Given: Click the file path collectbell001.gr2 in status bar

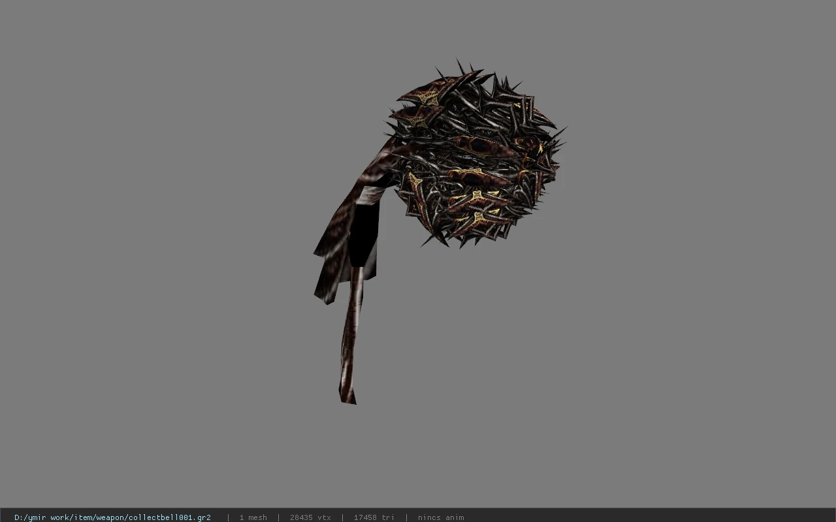Looking at the screenshot, I should click(x=112, y=517).
